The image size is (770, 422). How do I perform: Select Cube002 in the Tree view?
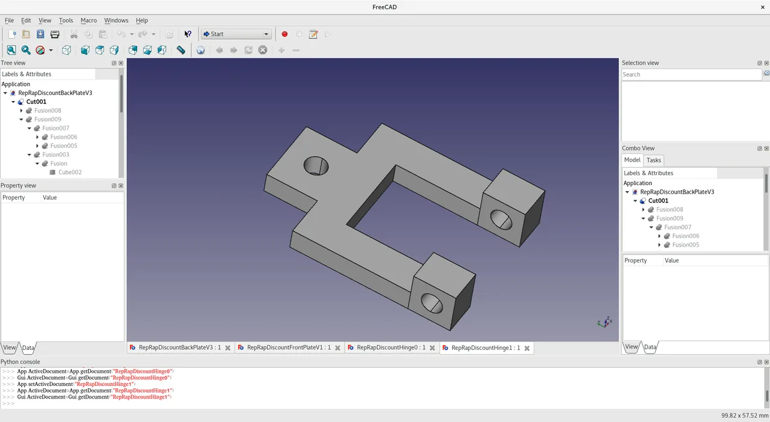coord(70,173)
